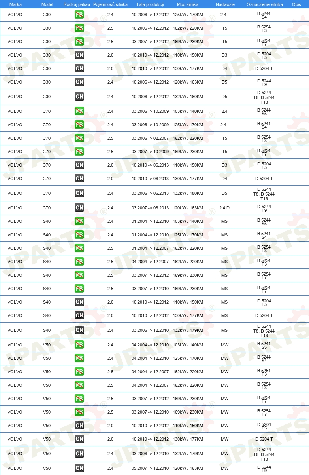Click 'MW' body cell in V50 110kW/150KM row

[x=224, y=426]
